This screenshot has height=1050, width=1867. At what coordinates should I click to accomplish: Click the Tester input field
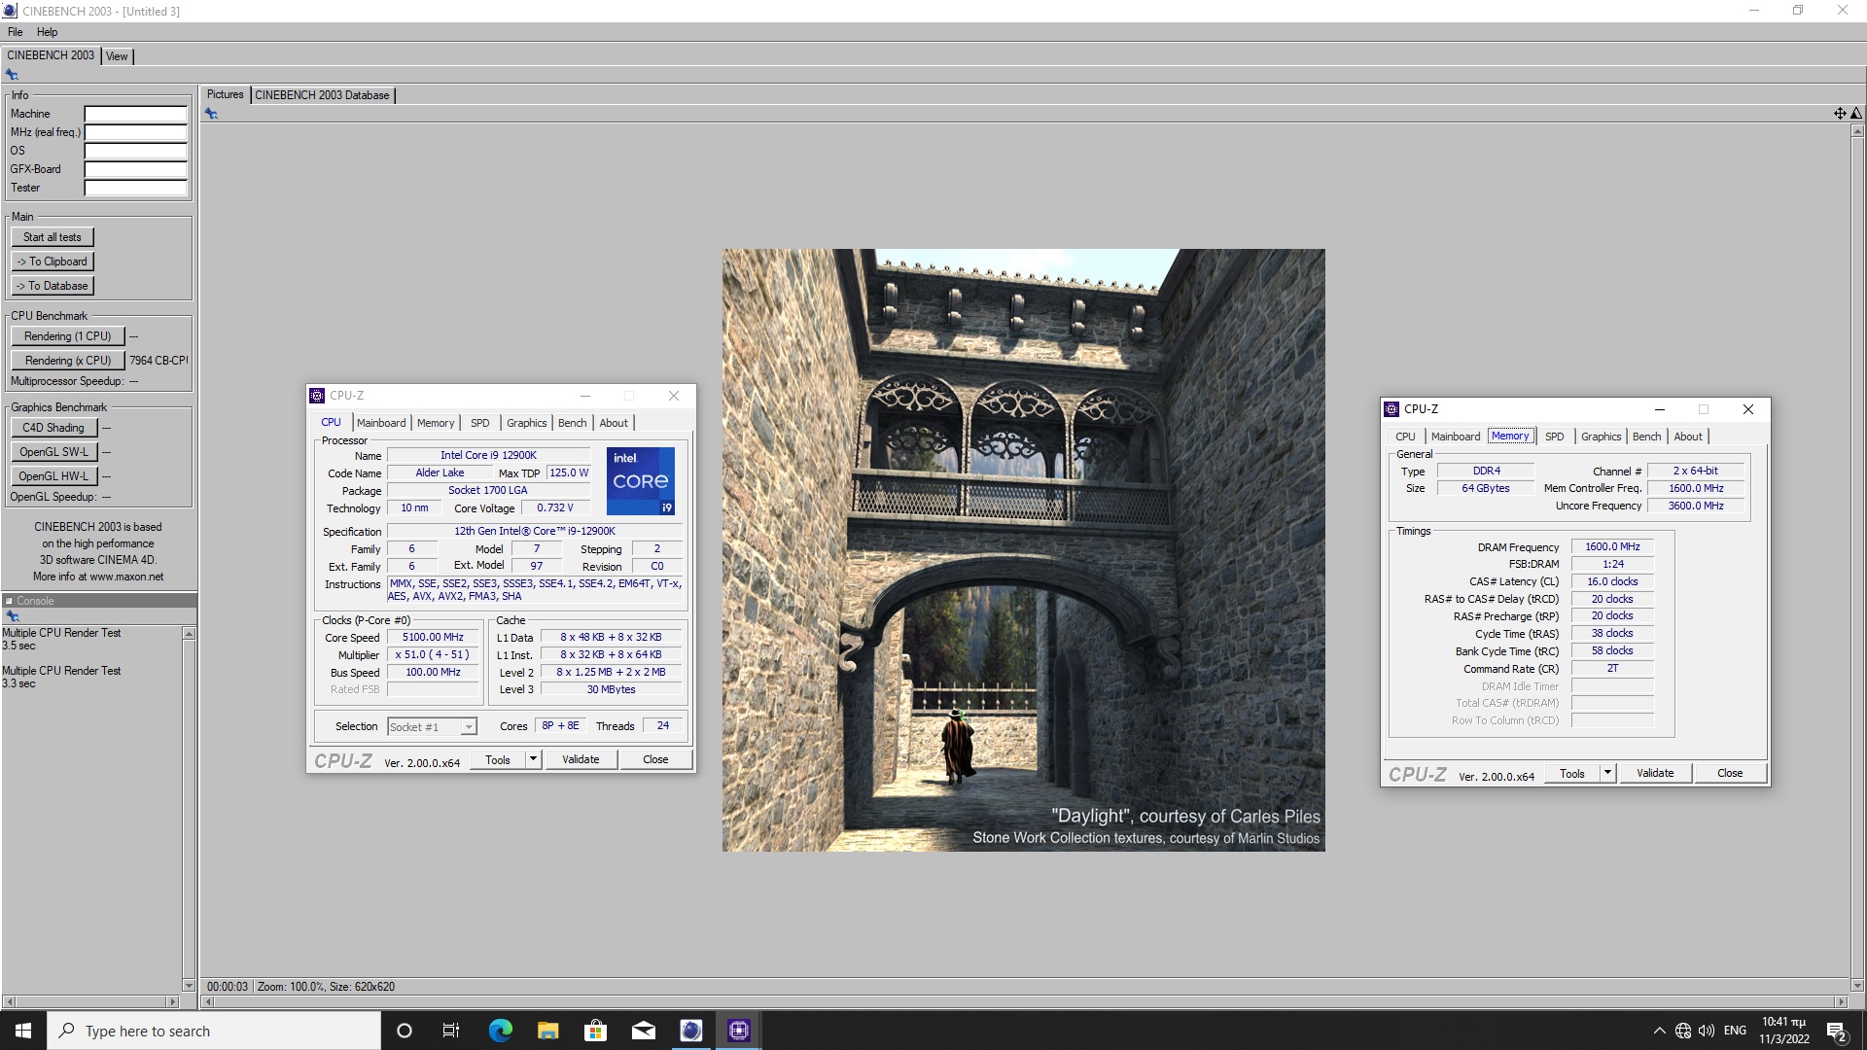135,188
